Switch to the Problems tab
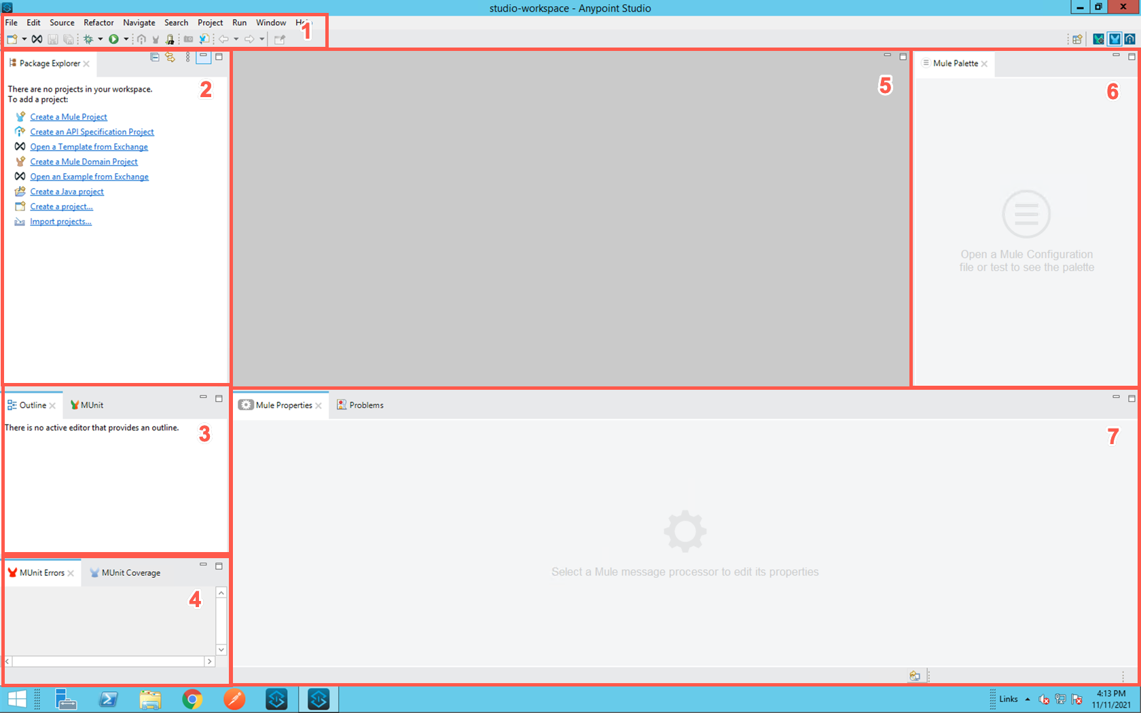1141x713 pixels. pos(361,405)
